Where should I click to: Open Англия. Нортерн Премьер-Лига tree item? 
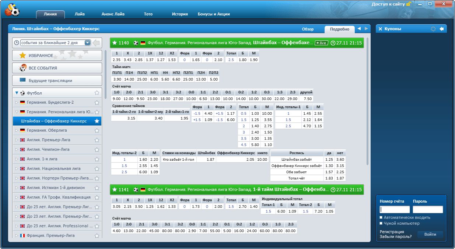57,178
